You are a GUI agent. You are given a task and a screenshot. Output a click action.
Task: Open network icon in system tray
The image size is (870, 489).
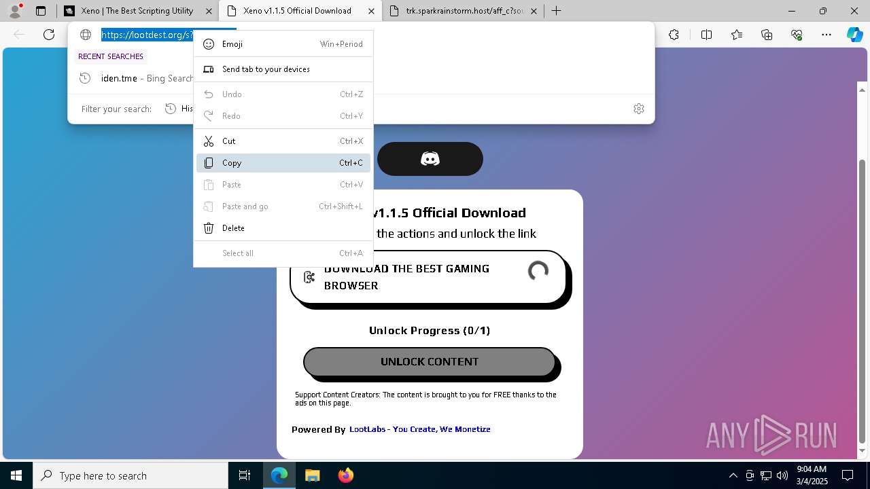[x=766, y=475]
